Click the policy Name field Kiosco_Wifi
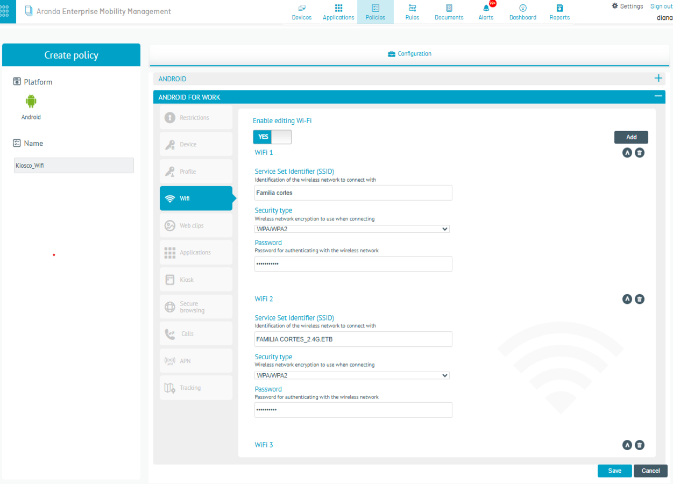The image size is (673, 484). tap(74, 166)
